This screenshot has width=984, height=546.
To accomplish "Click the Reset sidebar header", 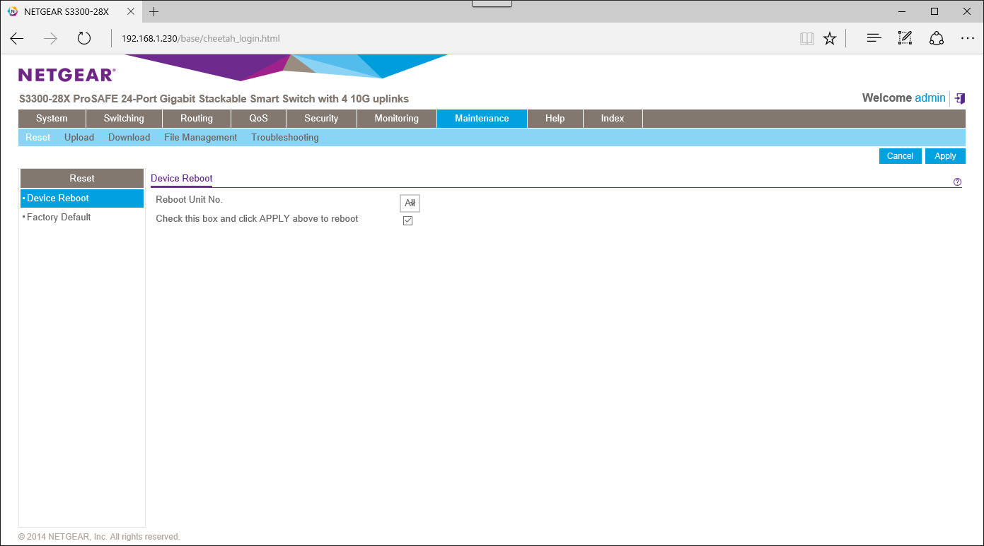I will click(82, 179).
